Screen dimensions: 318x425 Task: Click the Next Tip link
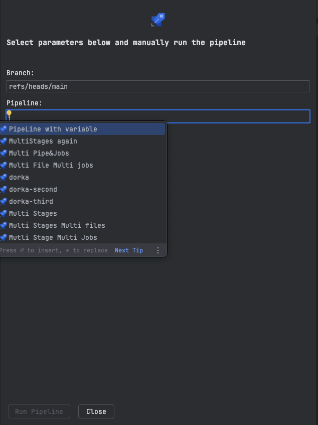coord(129,250)
